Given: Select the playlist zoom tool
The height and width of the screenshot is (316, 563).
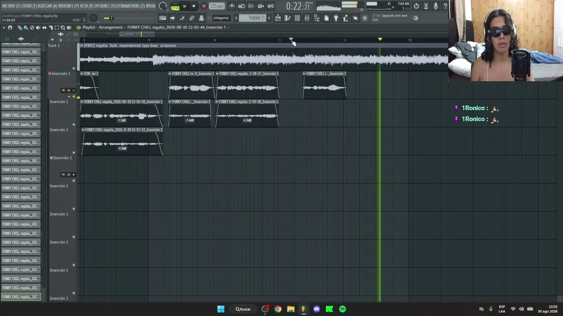Looking at the screenshot, I should tap(62, 28).
